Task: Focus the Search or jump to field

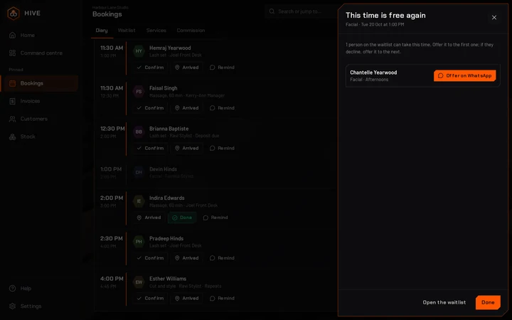Action: (302, 11)
